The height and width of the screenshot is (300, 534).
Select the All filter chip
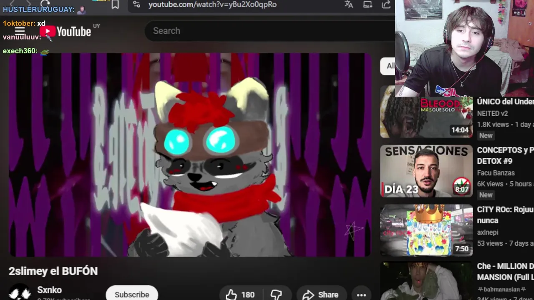coord(388,66)
